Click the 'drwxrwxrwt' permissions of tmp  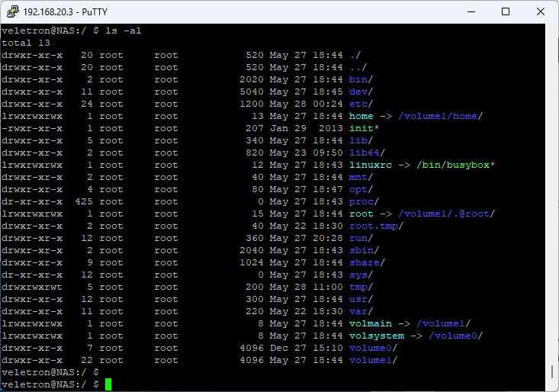[x=32, y=287]
